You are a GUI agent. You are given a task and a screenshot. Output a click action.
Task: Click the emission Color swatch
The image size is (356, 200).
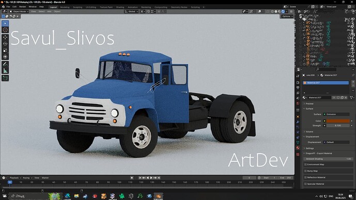(338, 121)
